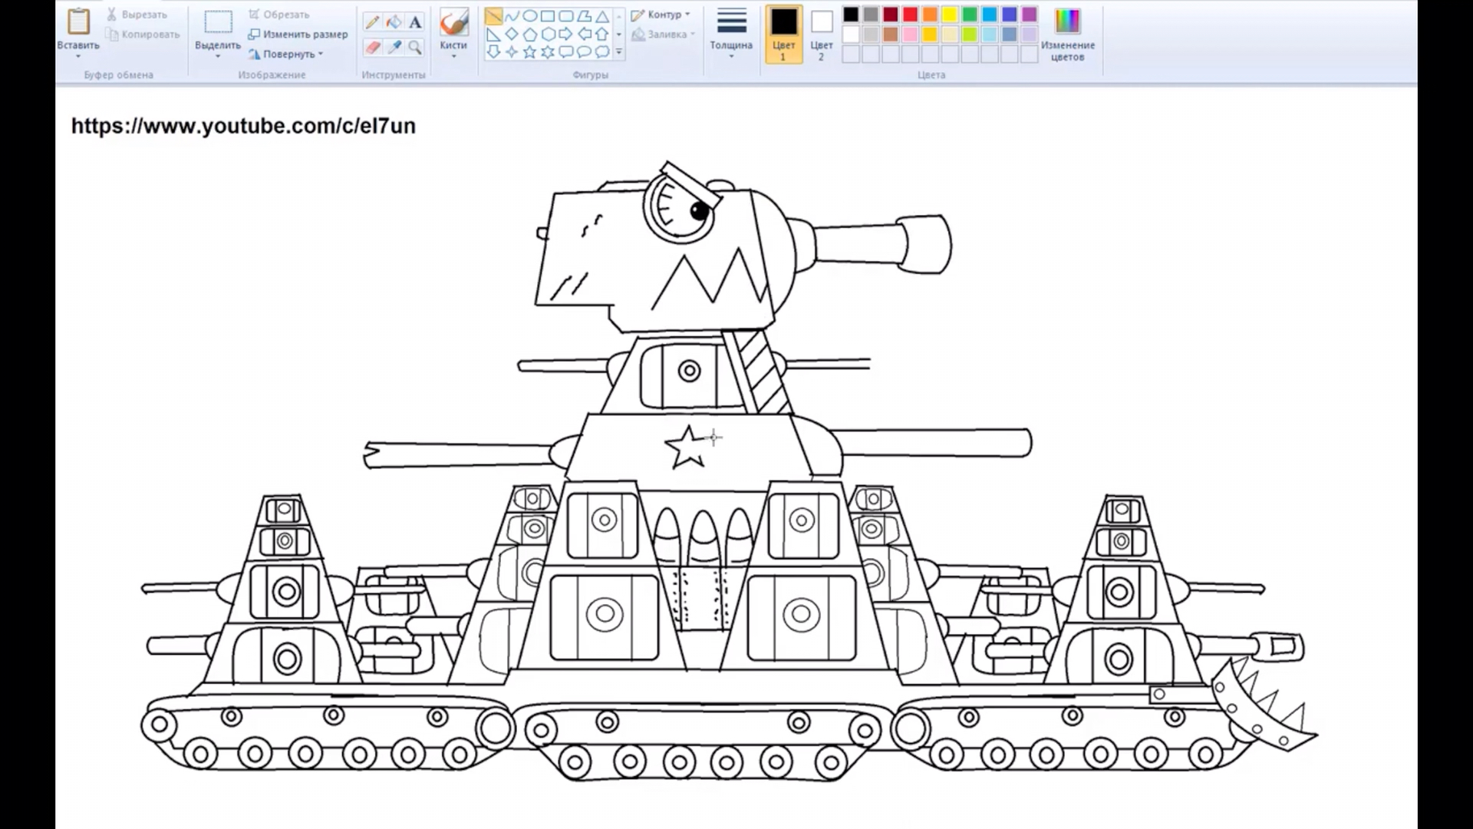Pick the Five-point star shape
Image resolution: width=1473 pixels, height=829 pixels.
pos(529,52)
